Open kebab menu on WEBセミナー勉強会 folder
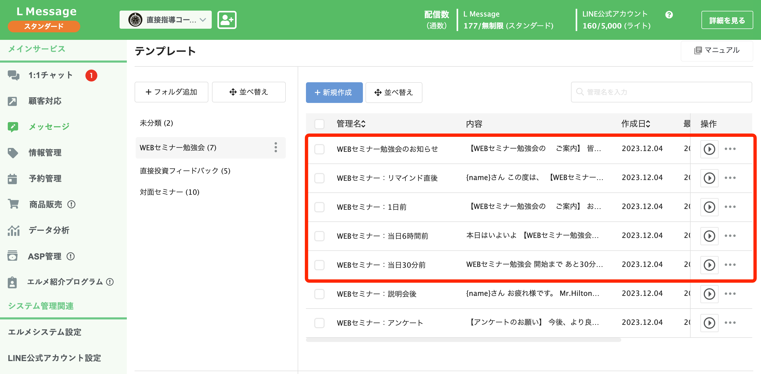Screen dimensions: 761x374 (x=276, y=148)
